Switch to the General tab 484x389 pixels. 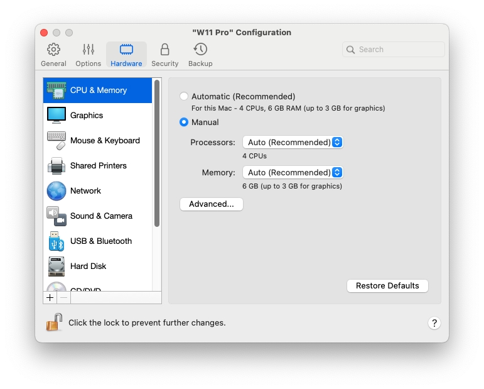coord(54,55)
